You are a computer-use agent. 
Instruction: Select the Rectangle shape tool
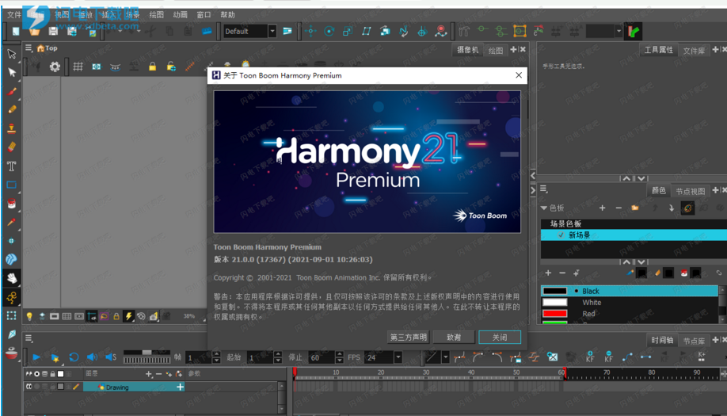tap(12, 185)
